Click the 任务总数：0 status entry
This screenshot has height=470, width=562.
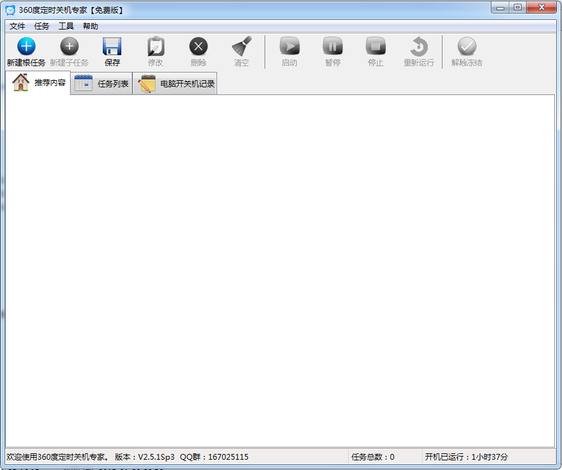pyautogui.click(x=373, y=457)
